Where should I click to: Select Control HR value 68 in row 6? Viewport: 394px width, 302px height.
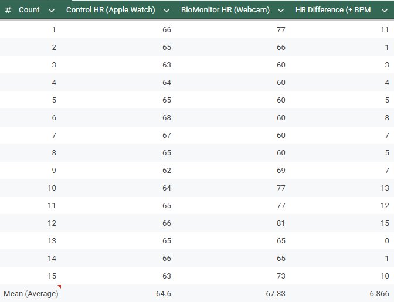point(167,118)
